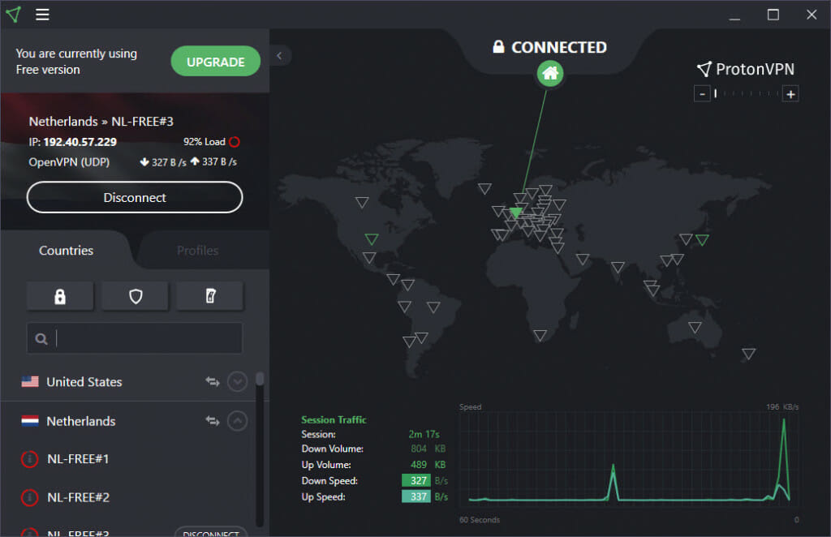Collapse the sidebar with the left arrow
This screenshot has height=537, width=831.
point(279,56)
